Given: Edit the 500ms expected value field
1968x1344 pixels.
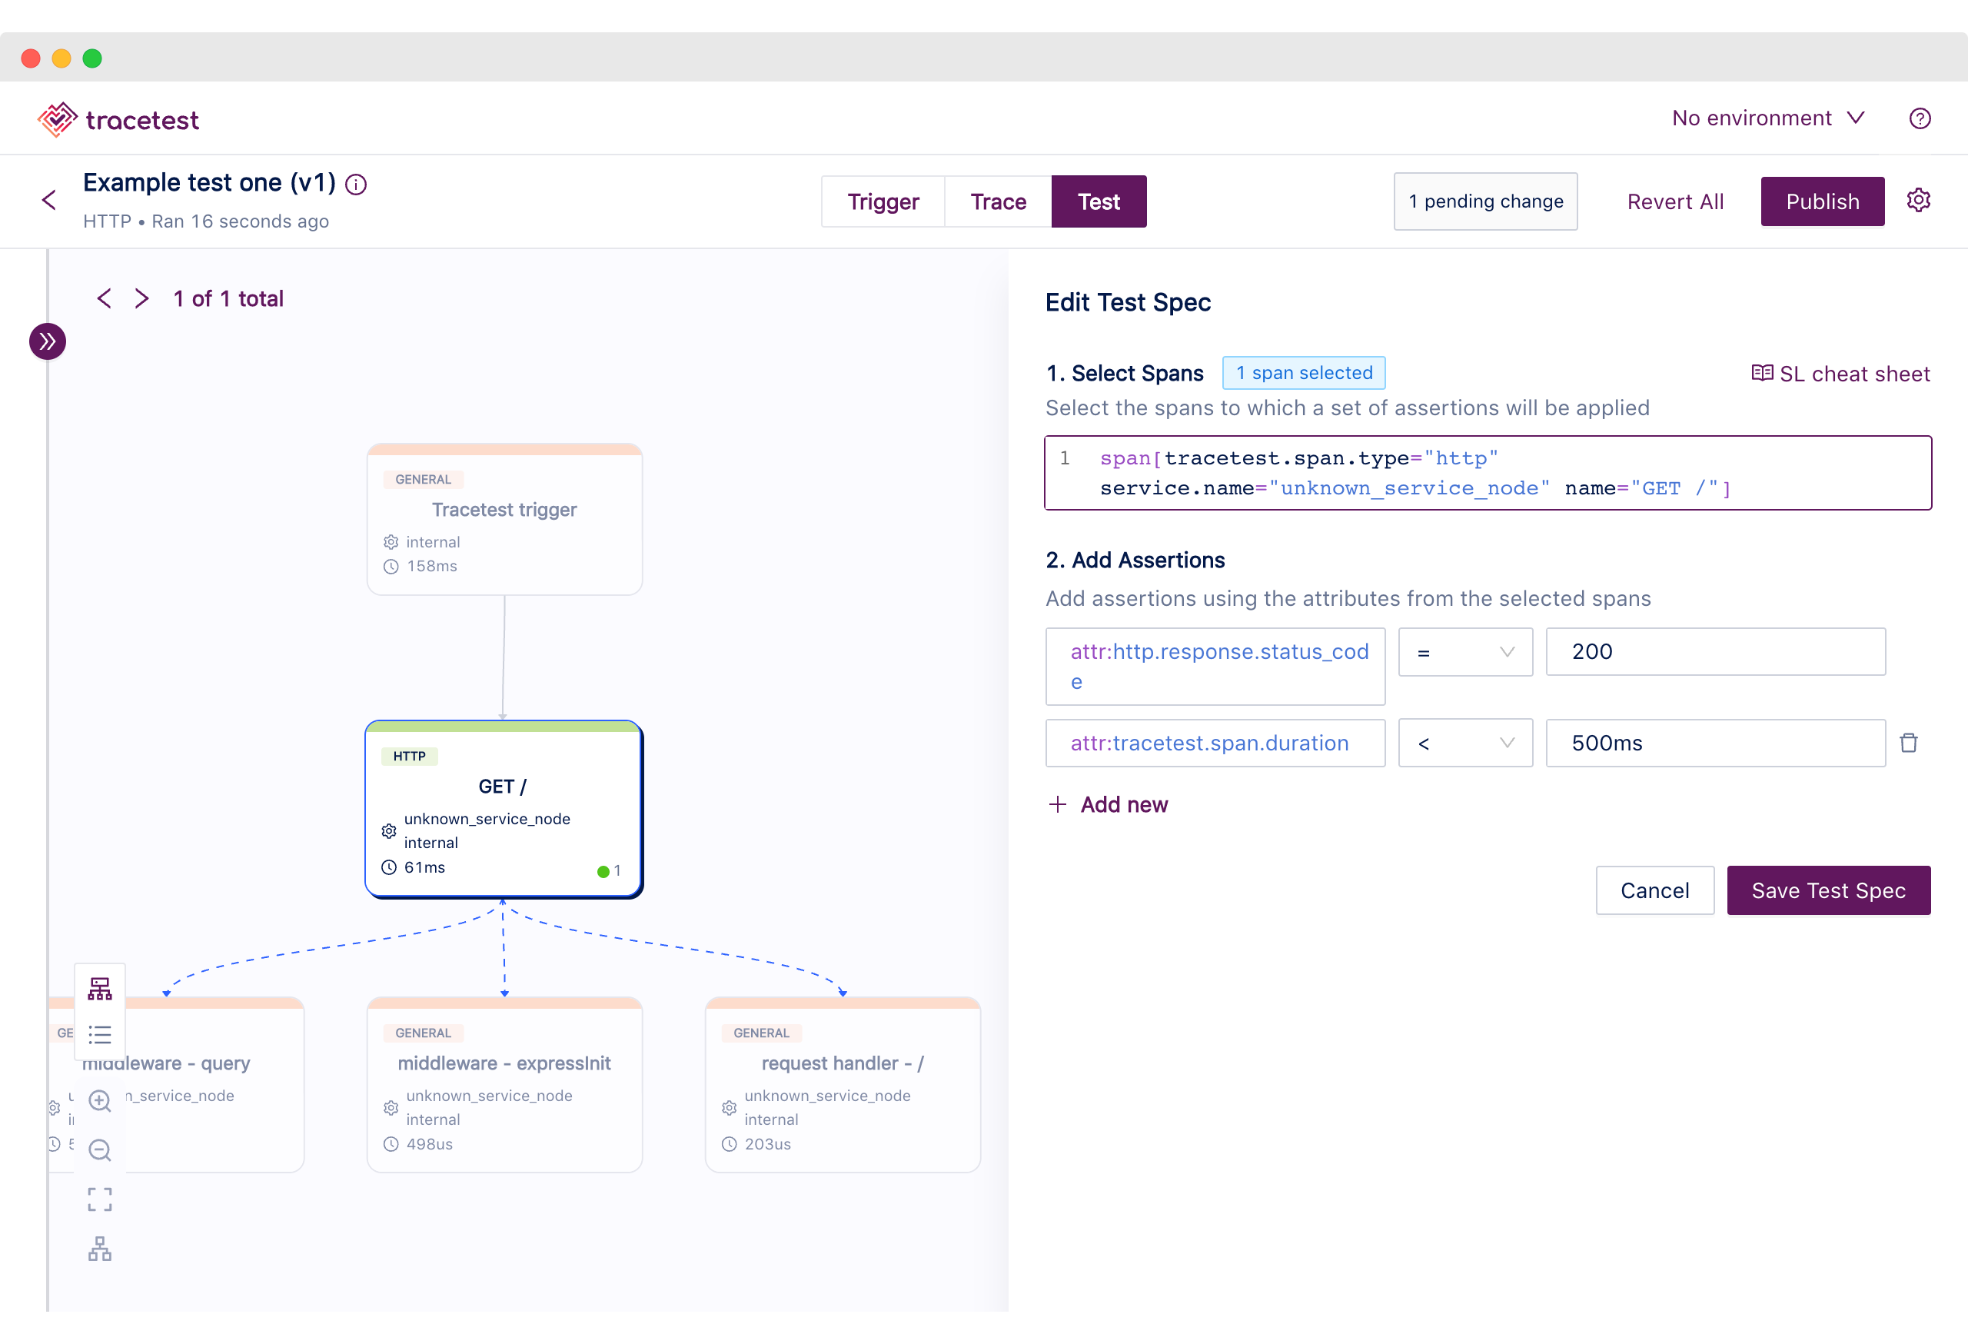Looking at the screenshot, I should [x=1716, y=744].
